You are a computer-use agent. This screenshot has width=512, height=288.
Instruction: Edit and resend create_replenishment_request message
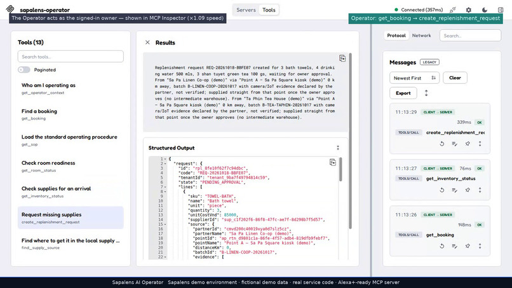pyautogui.click(x=455, y=144)
